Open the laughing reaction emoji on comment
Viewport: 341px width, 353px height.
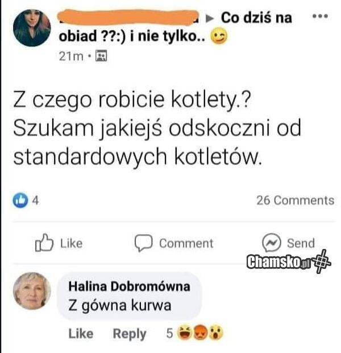(x=185, y=333)
